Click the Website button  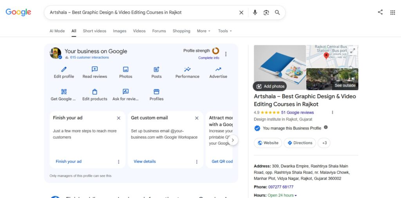[268, 143]
